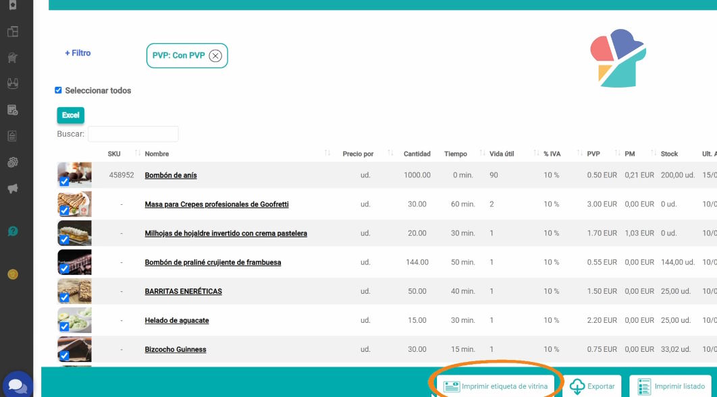
Task: Open Bombón de praliné crujiente de frambuesa
Action: coord(213,262)
